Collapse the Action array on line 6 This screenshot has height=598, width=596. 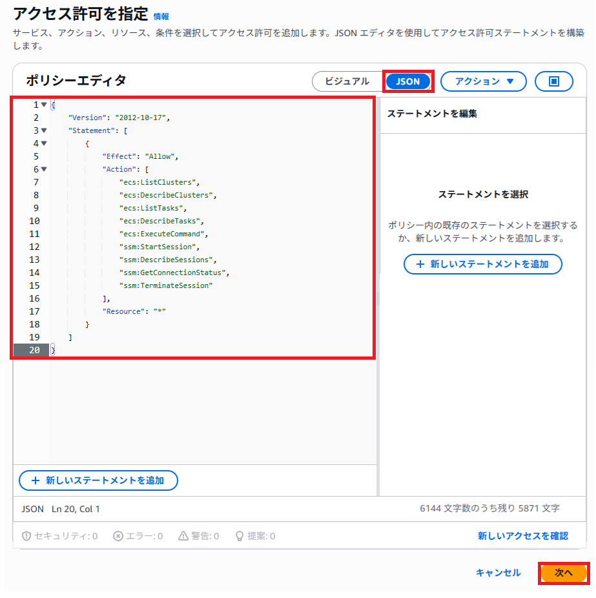coord(44,169)
